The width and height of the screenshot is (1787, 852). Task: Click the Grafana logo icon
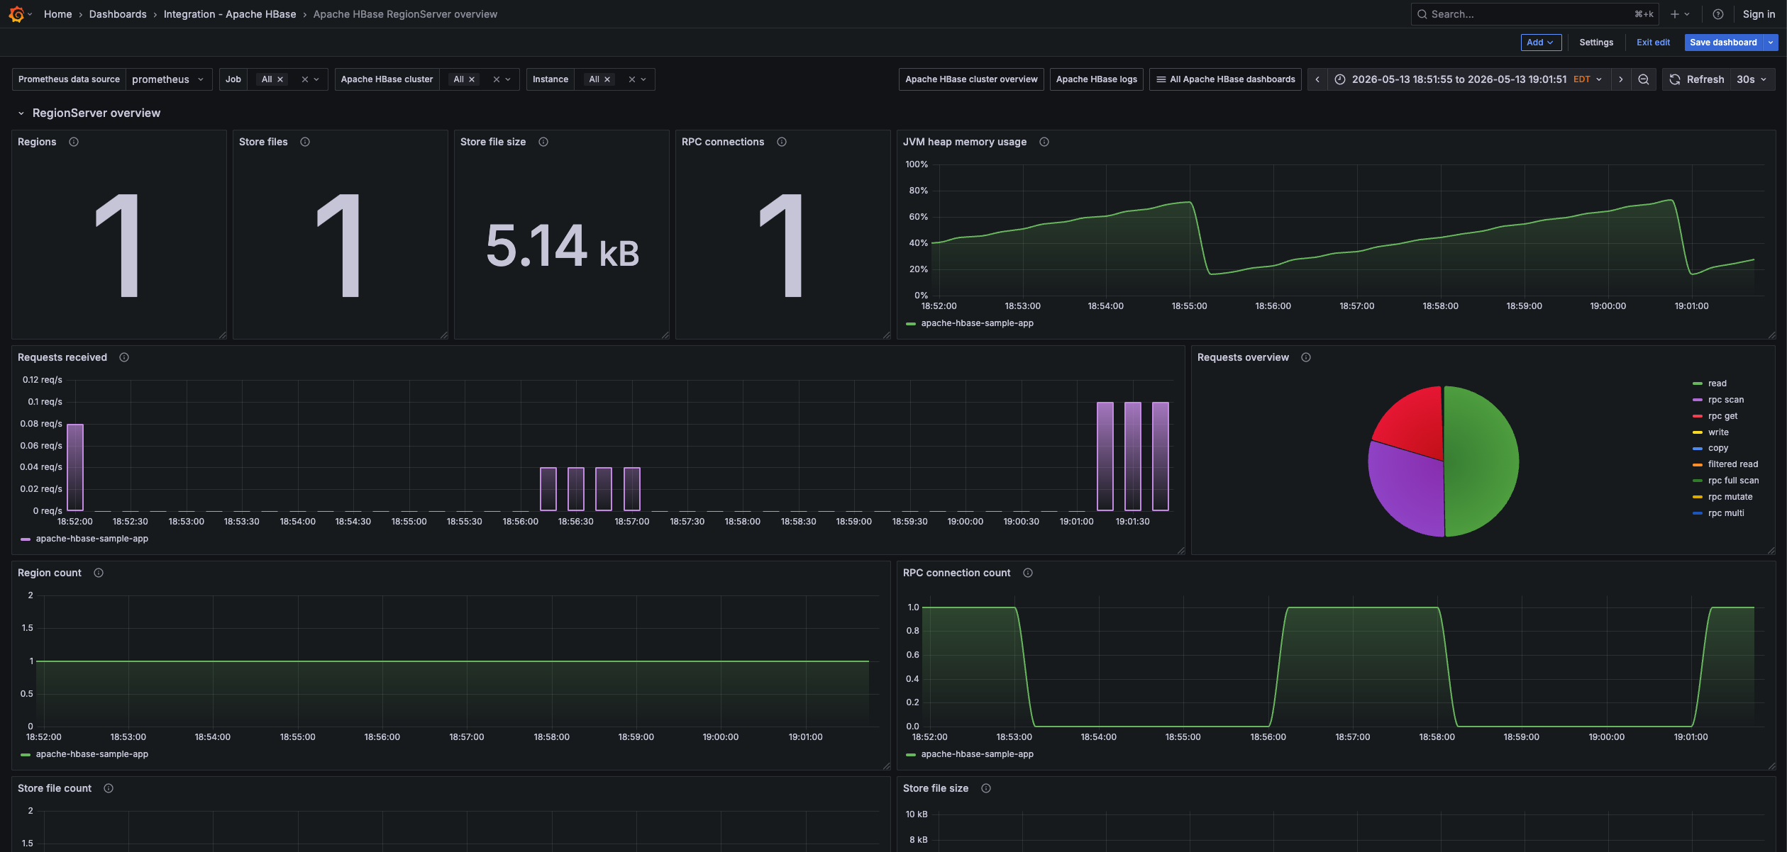click(16, 14)
